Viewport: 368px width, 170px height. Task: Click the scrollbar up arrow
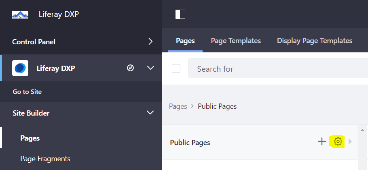coord(363,130)
